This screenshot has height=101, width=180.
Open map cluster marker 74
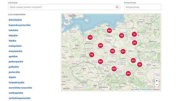pos(134,34)
